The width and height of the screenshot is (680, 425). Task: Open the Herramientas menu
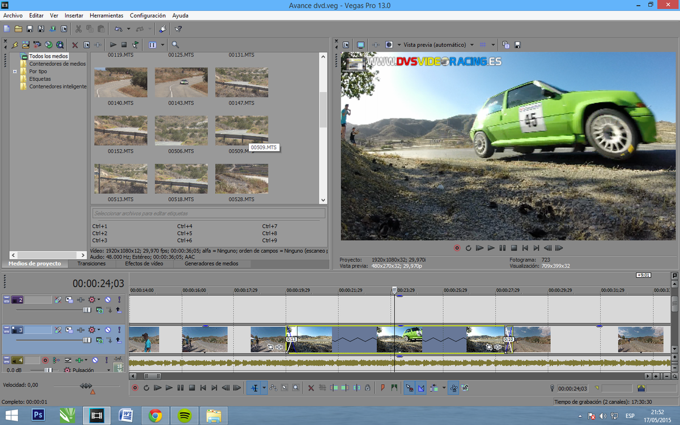pyautogui.click(x=106, y=15)
